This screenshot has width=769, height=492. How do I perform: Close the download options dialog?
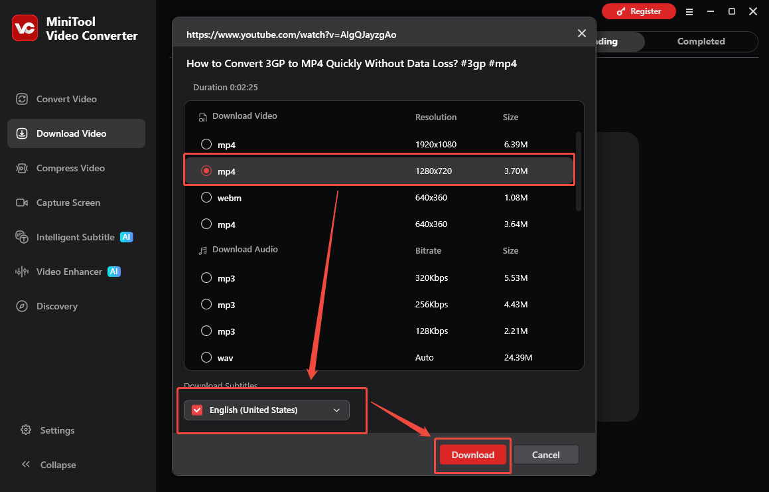[x=582, y=33]
